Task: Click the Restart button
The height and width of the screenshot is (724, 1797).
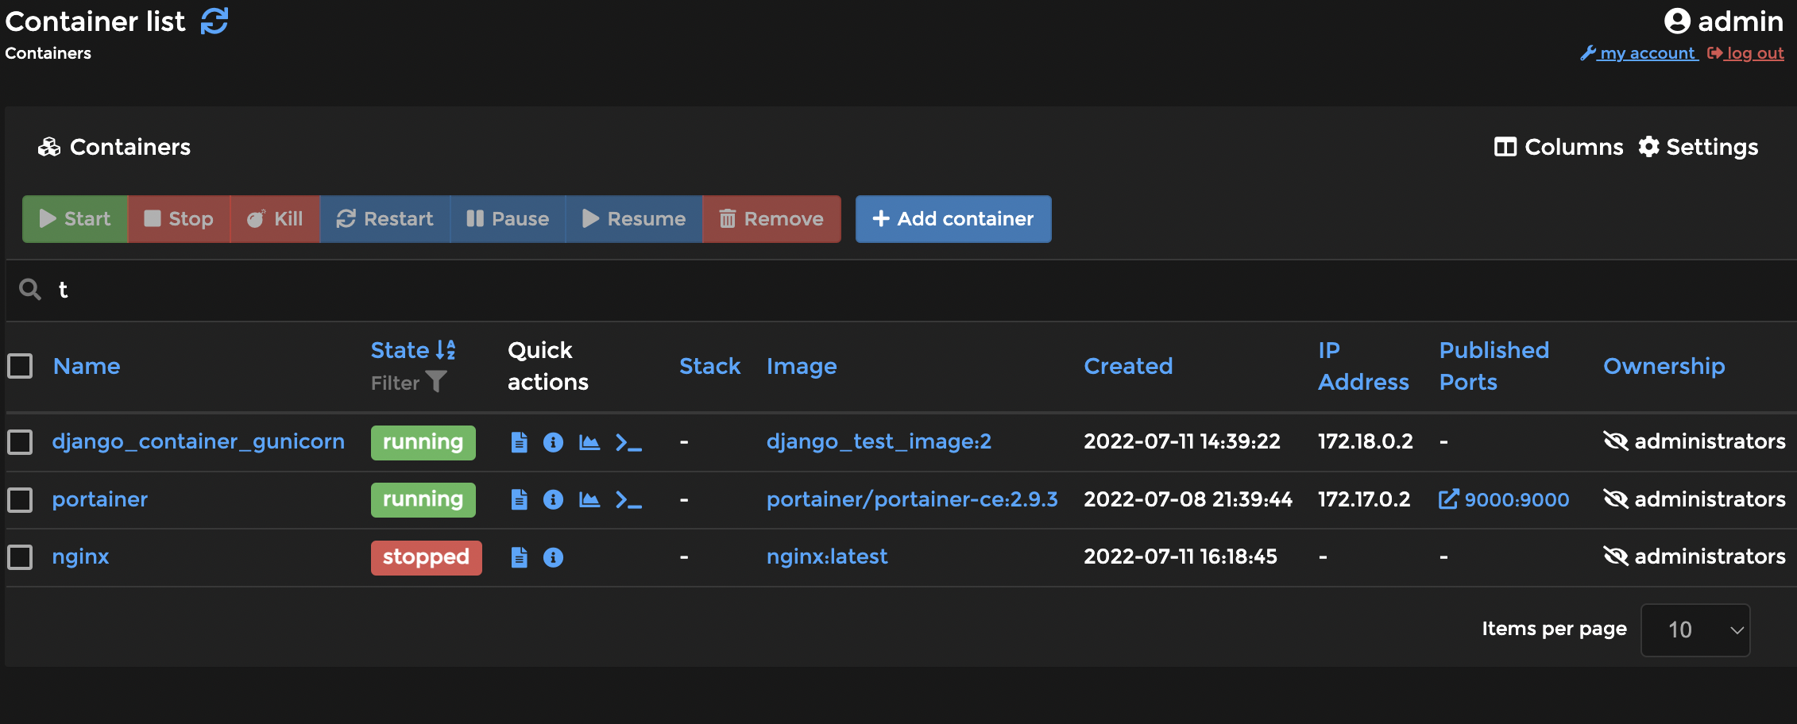Action: [385, 219]
